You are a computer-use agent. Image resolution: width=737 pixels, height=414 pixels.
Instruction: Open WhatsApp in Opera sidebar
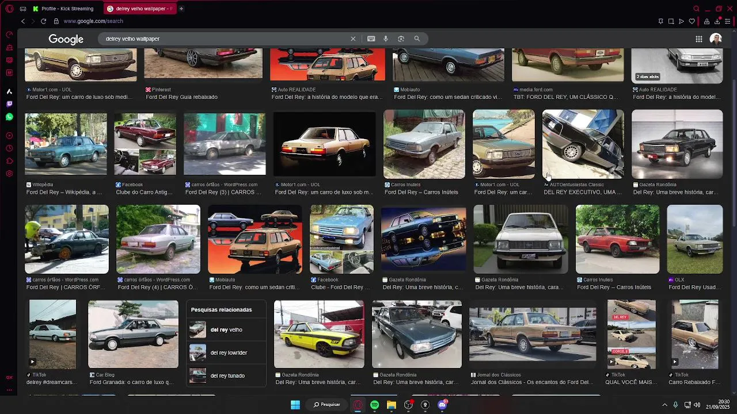(9, 117)
